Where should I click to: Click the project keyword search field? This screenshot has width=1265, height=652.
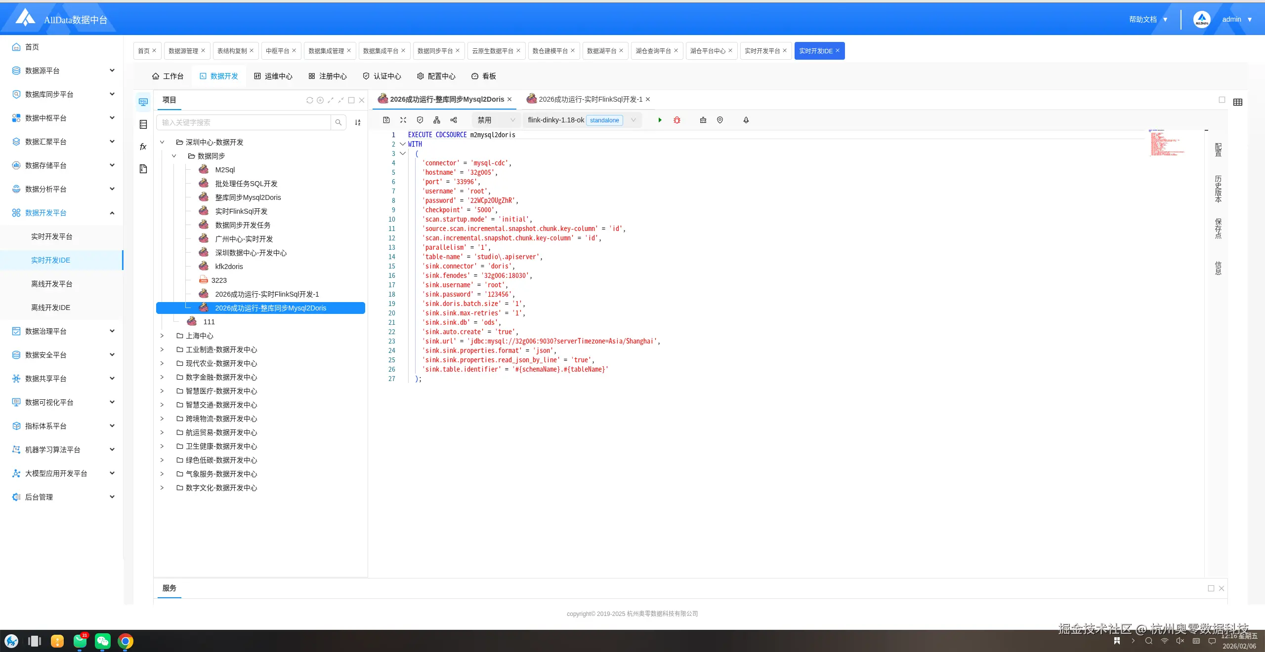coord(244,122)
